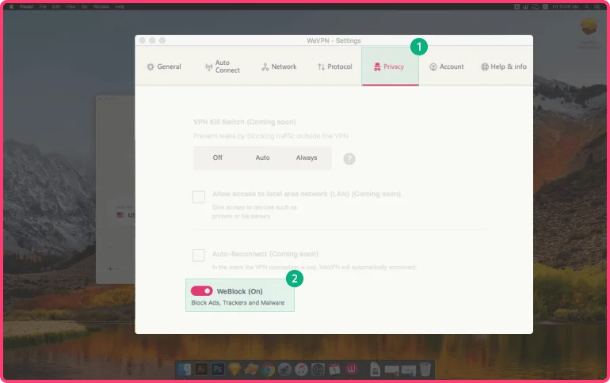This screenshot has height=383, width=610.
Task: Select the Protocol tab
Action: tap(334, 66)
